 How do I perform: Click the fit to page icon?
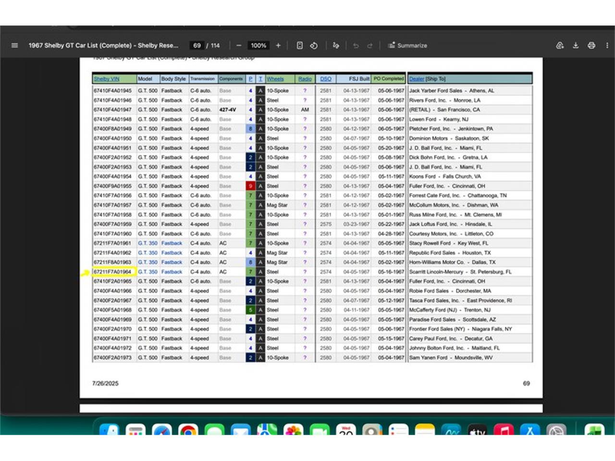[x=299, y=46]
